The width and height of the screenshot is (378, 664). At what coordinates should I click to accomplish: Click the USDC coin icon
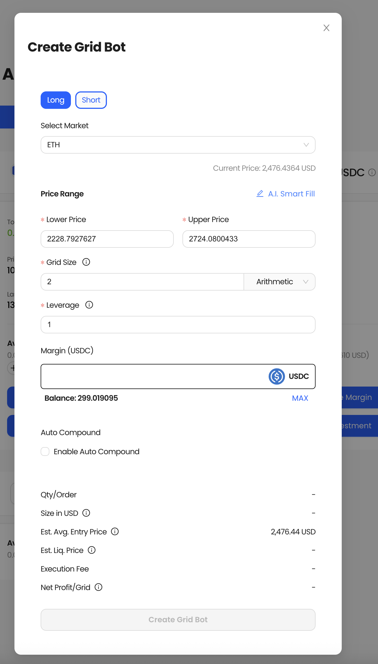[x=277, y=376]
